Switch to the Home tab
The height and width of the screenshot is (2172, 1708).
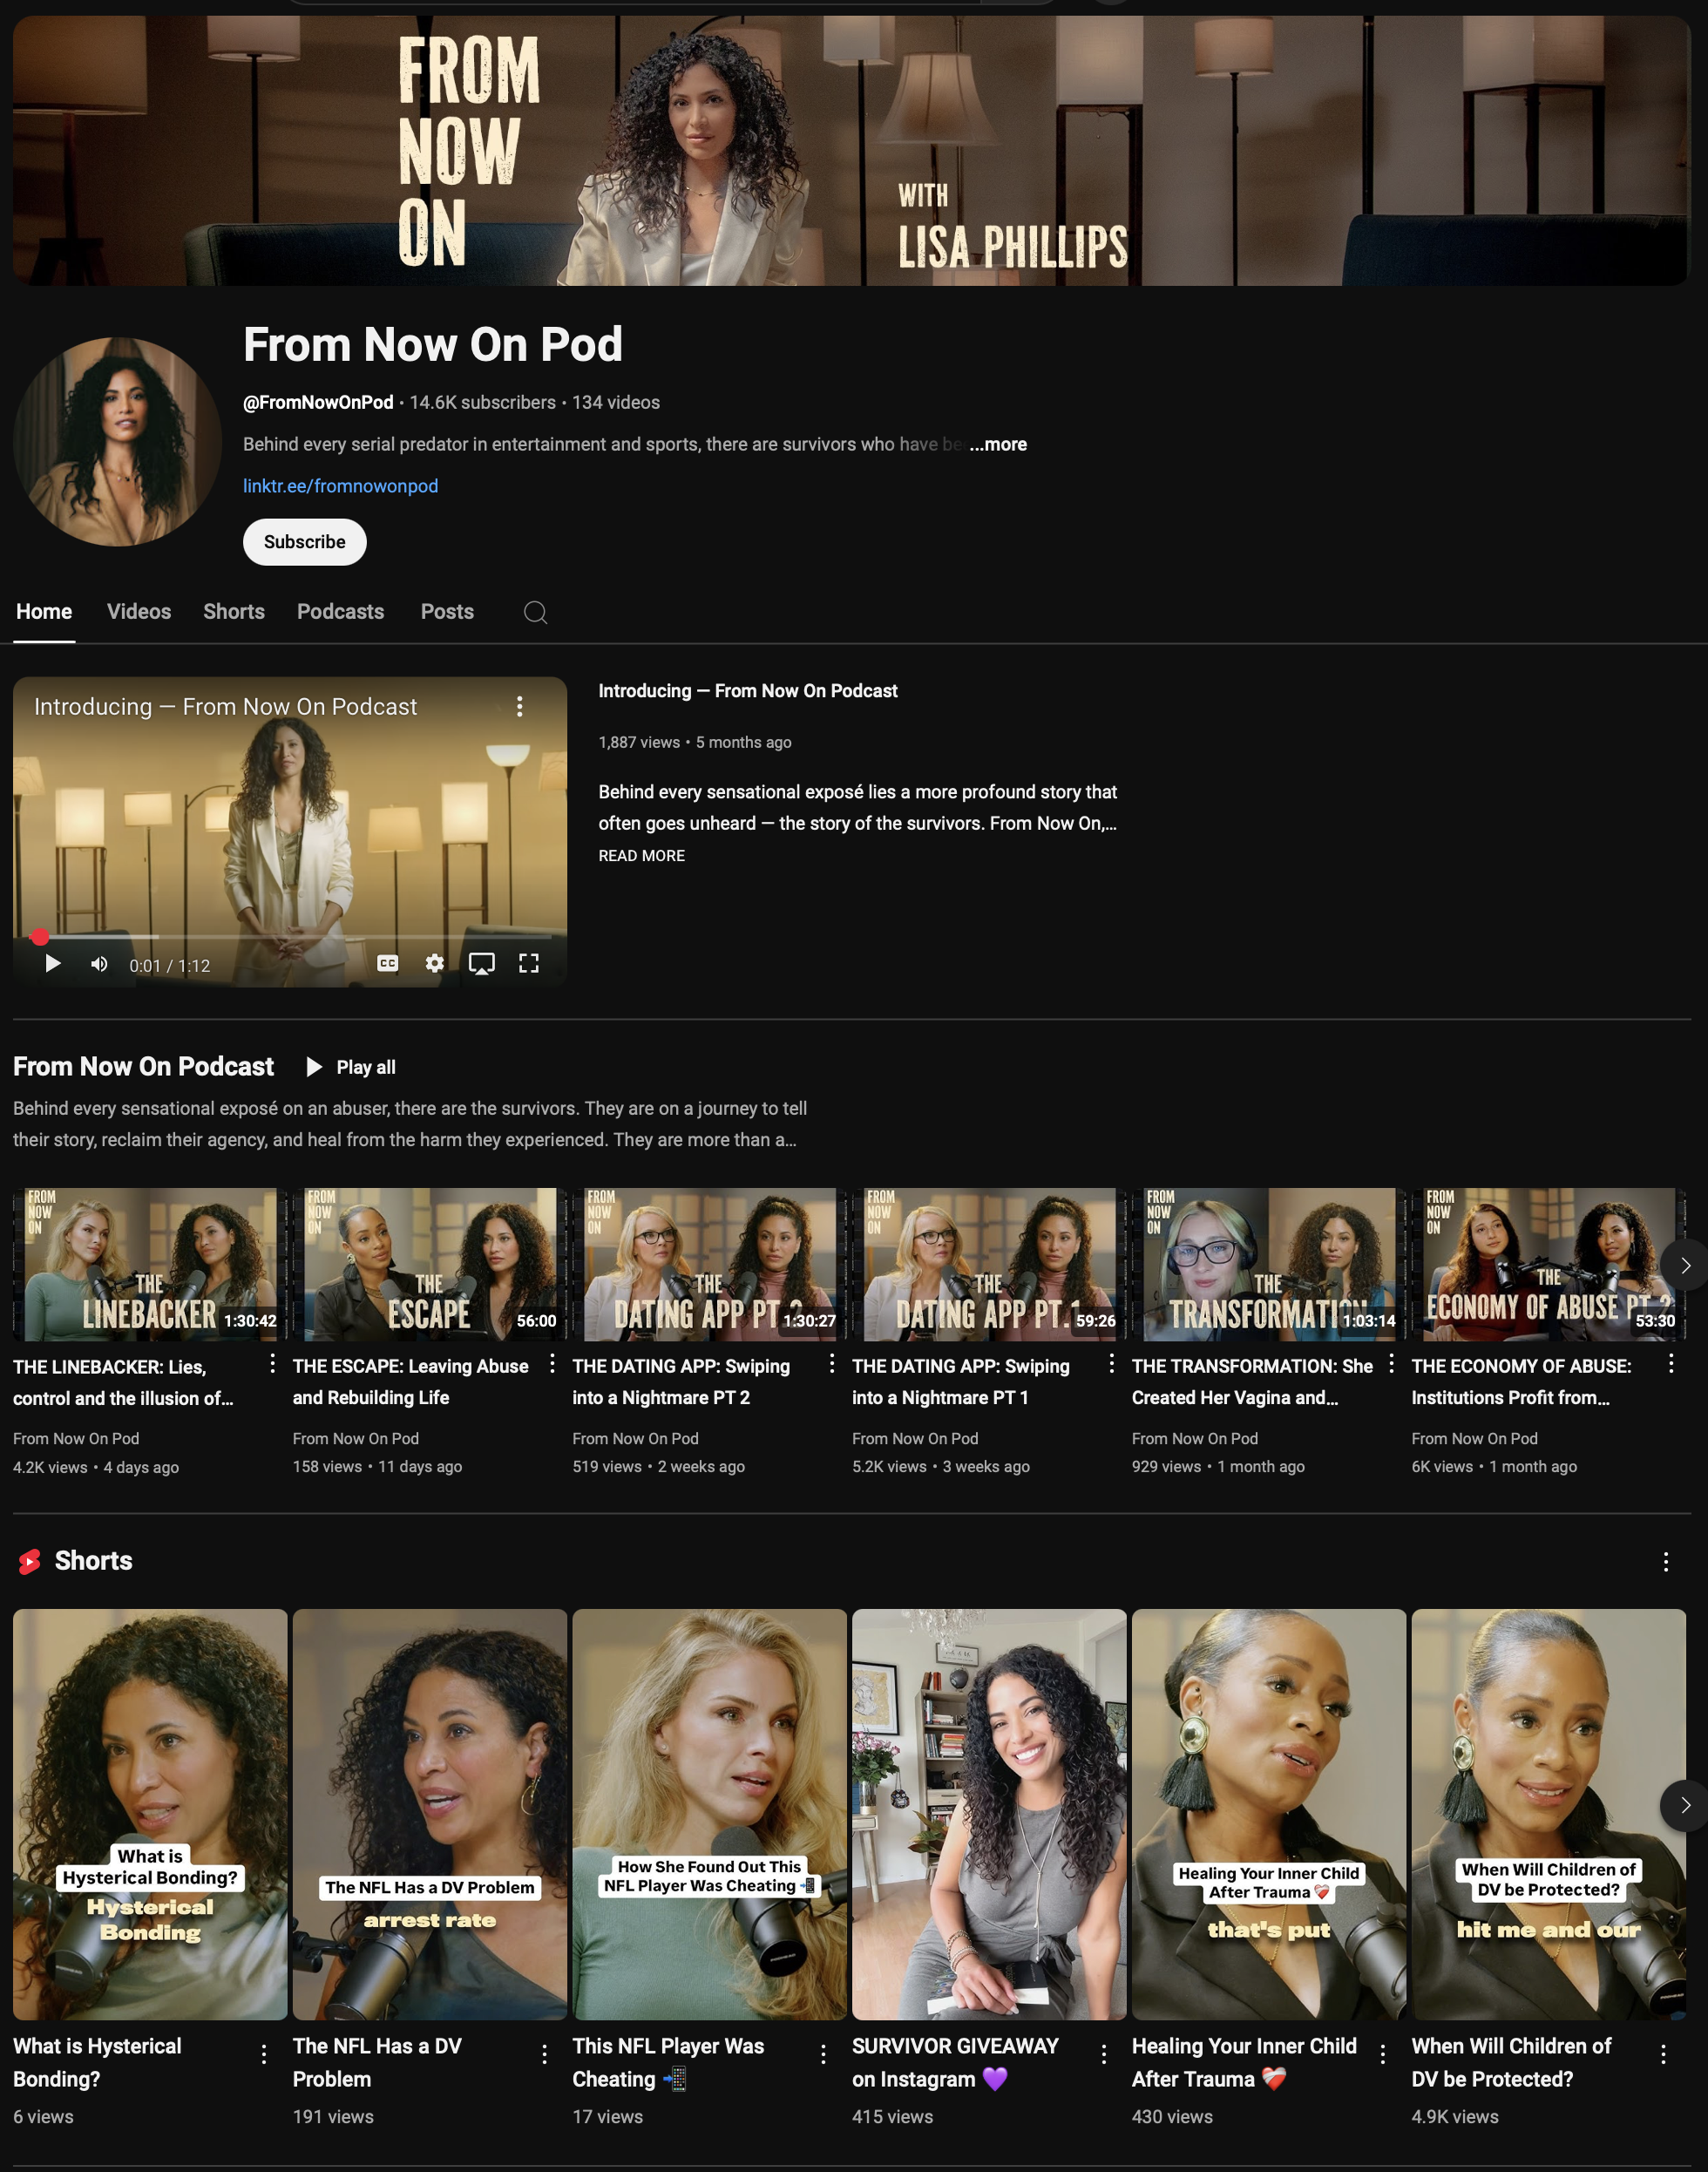(x=44, y=612)
